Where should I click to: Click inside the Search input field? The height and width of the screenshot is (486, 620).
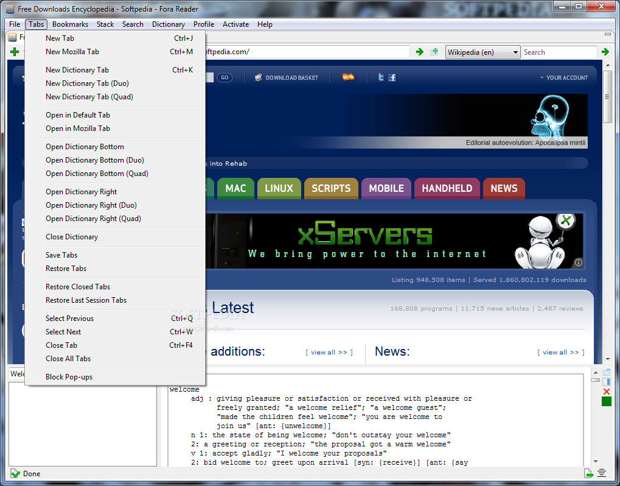560,52
